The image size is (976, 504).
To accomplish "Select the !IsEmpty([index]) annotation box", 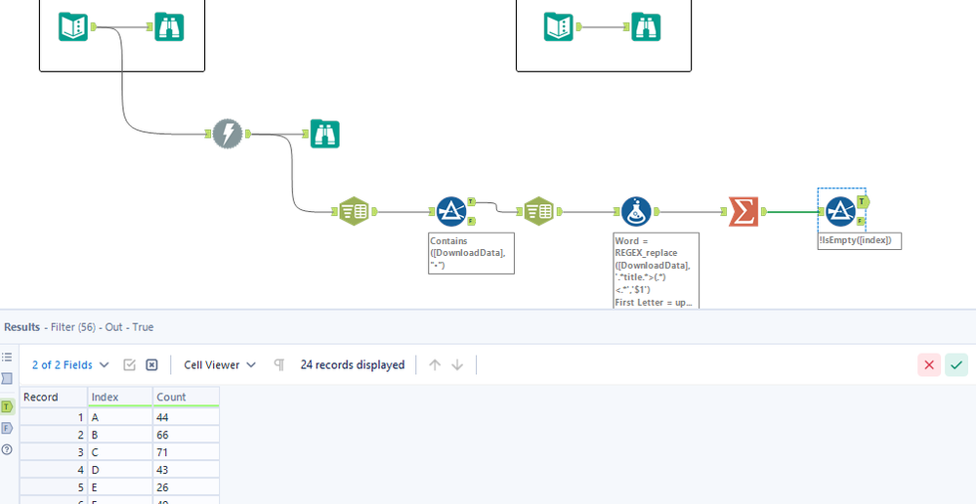I will [x=860, y=241].
